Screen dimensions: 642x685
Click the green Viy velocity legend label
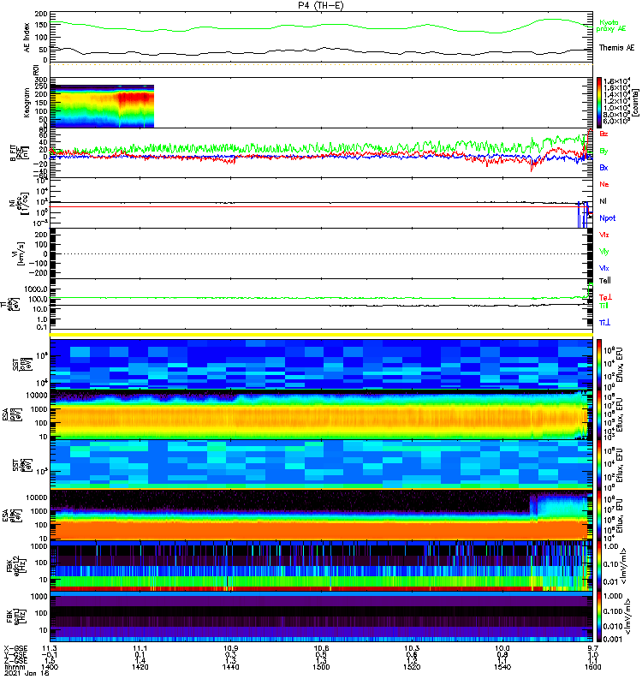pyautogui.click(x=604, y=252)
